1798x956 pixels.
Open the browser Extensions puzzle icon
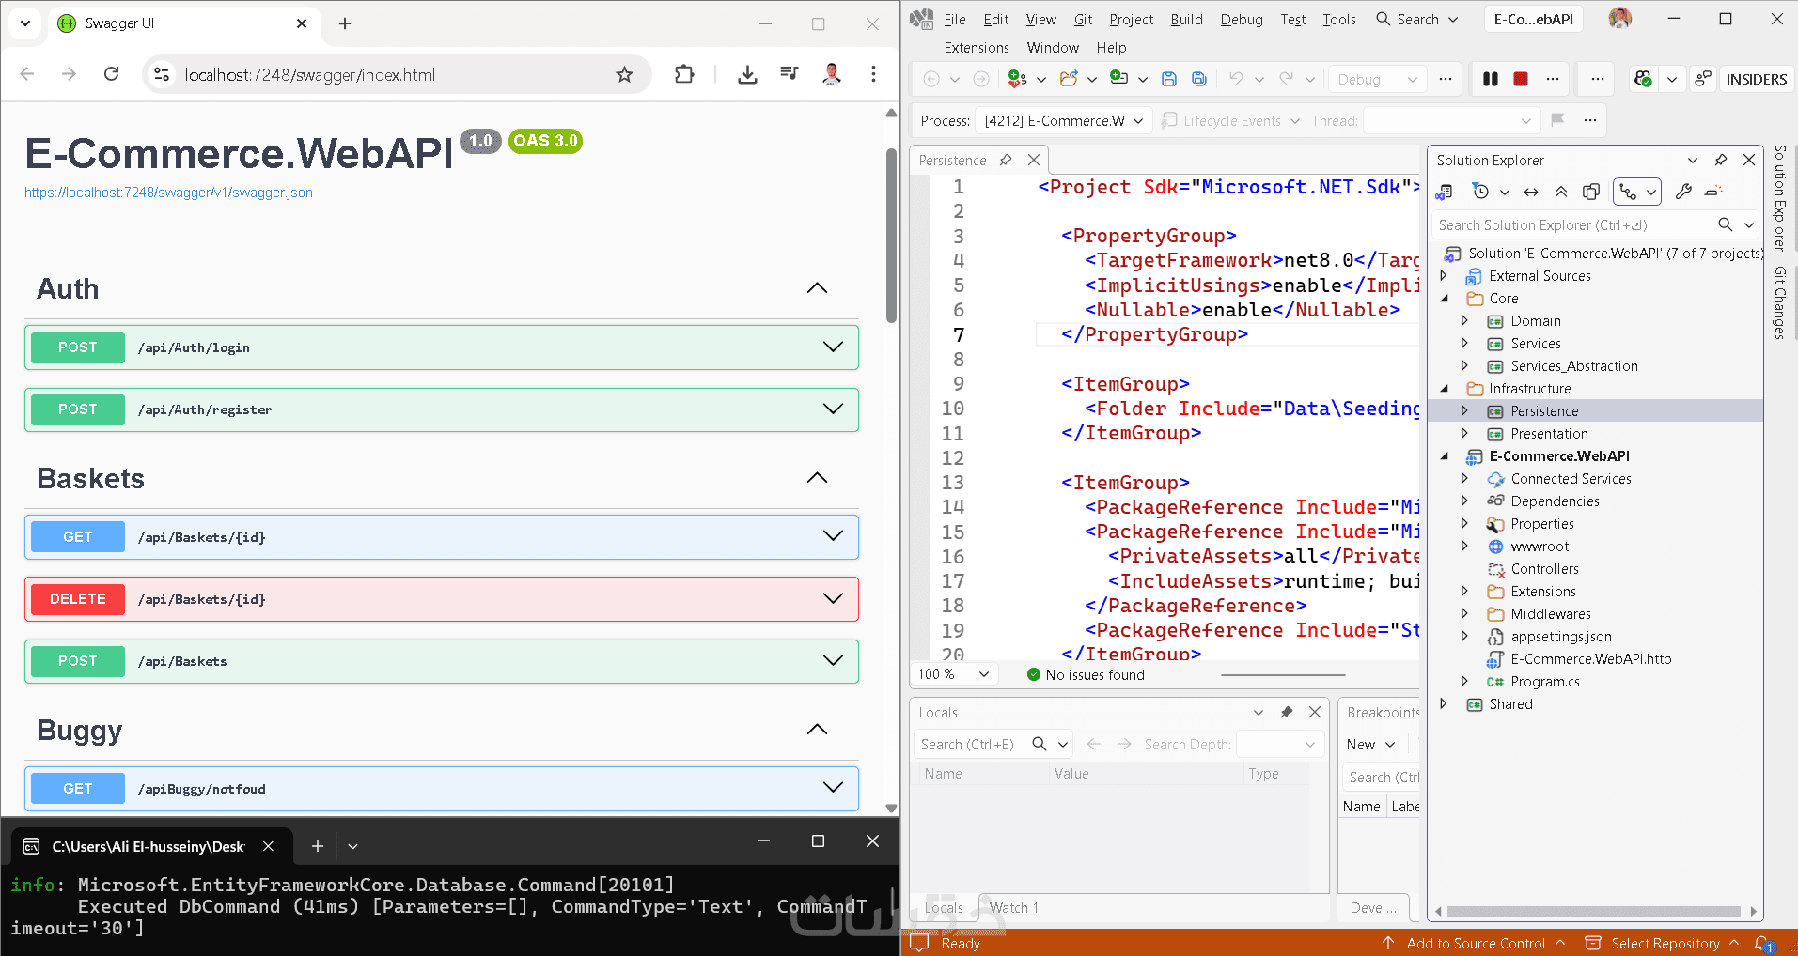pyautogui.click(x=684, y=74)
